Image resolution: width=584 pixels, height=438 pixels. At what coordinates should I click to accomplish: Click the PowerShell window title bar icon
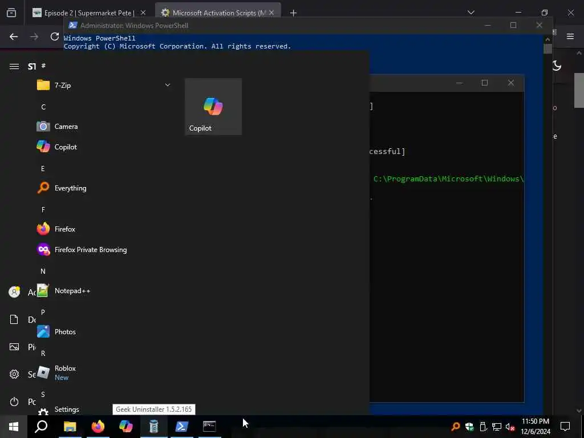pos(73,25)
